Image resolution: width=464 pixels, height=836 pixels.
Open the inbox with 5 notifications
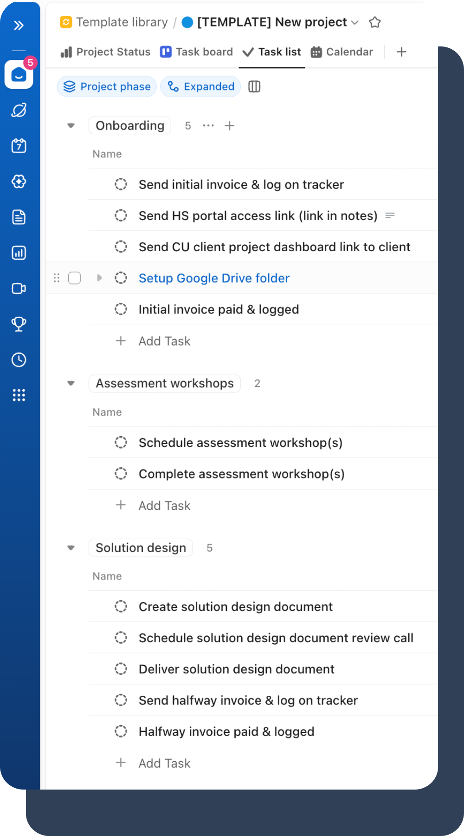(x=19, y=74)
